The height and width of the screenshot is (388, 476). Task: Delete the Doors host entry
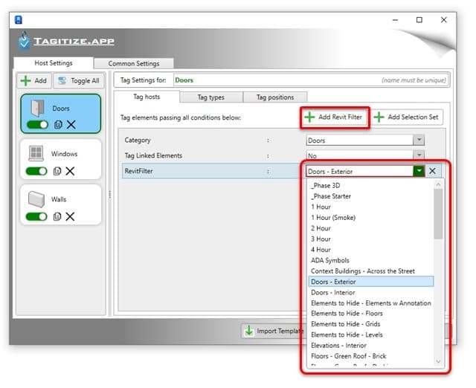tap(71, 125)
